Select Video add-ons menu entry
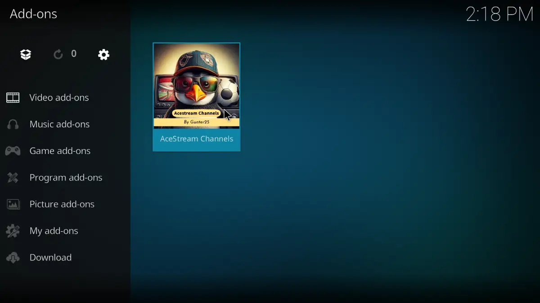The height and width of the screenshot is (303, 540). click(59, 97)
